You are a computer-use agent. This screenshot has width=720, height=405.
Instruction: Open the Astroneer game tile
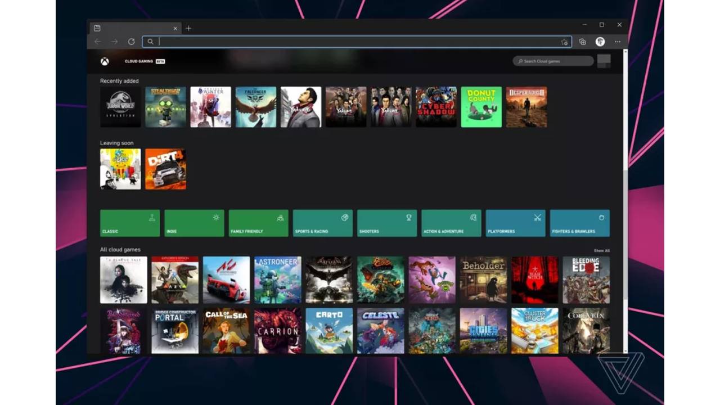278,280
